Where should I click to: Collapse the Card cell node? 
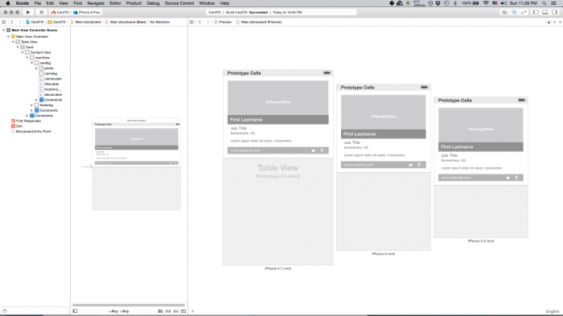(18, 47)
